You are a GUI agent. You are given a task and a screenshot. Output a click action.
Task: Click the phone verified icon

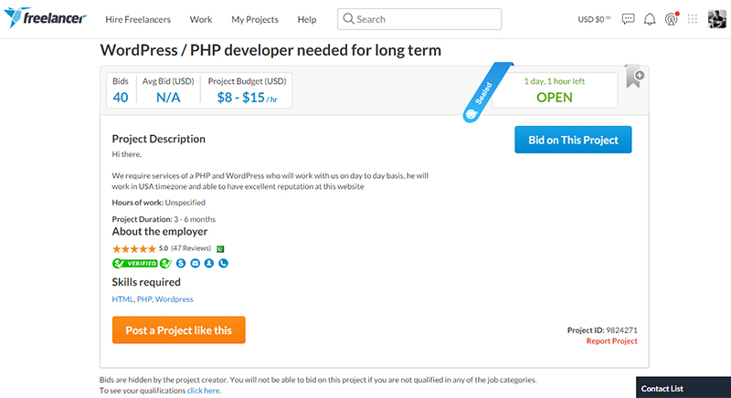click(x=223, y=264)
